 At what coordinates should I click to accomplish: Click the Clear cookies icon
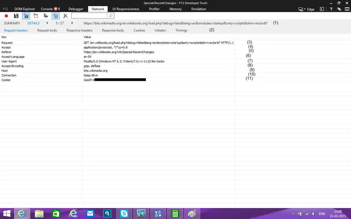click(x=46, y=16)
